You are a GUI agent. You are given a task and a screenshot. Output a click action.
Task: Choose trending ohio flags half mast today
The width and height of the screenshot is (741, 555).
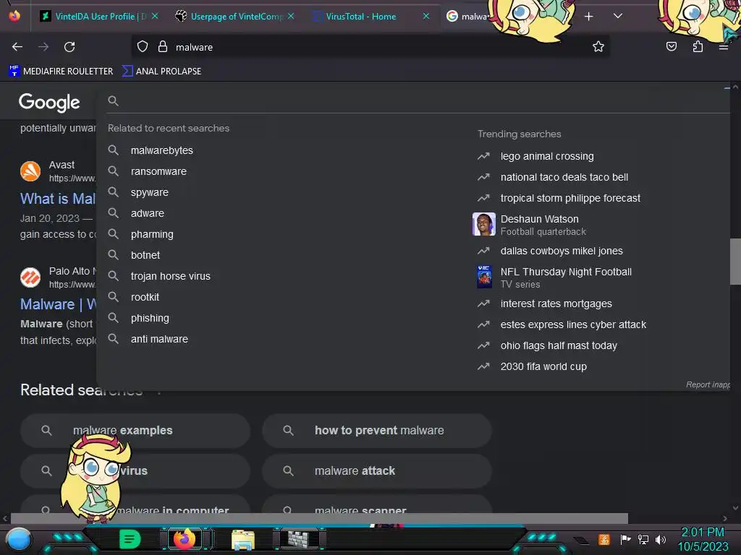[x=559, y=345]
